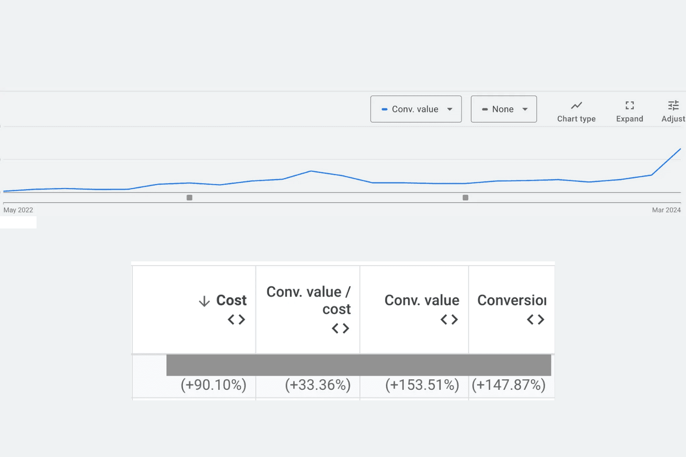
Task: Click the Conversions column header
Action: [511, 300]
